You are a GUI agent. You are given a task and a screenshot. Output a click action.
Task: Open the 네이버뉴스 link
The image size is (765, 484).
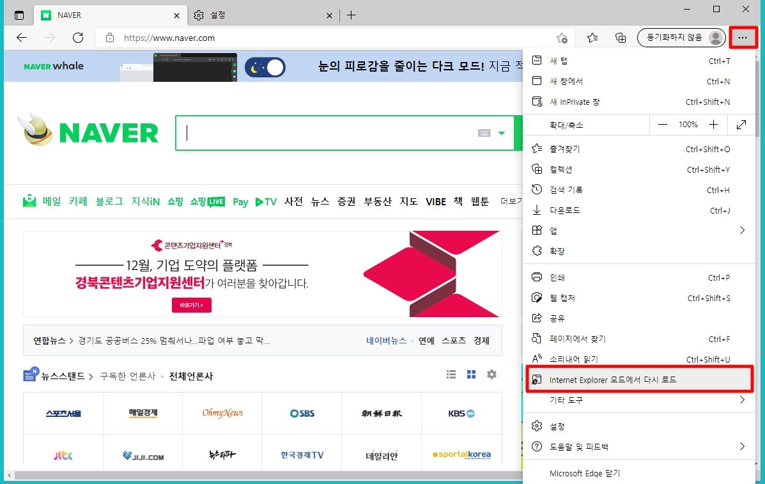click(387, 341)
